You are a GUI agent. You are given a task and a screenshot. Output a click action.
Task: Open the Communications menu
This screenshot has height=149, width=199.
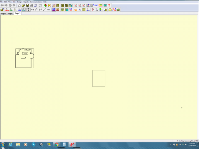click(x=36, y=2)
